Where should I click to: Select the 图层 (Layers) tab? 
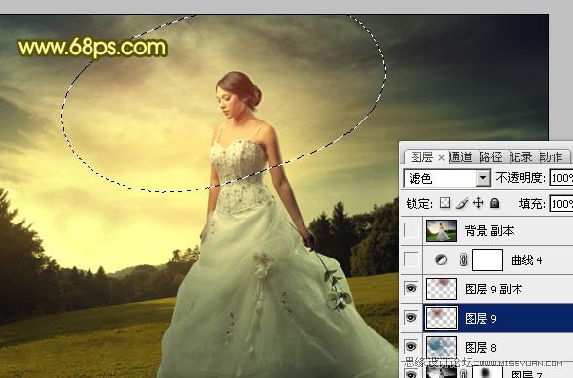pyautogui.click(x=421, y=157)
